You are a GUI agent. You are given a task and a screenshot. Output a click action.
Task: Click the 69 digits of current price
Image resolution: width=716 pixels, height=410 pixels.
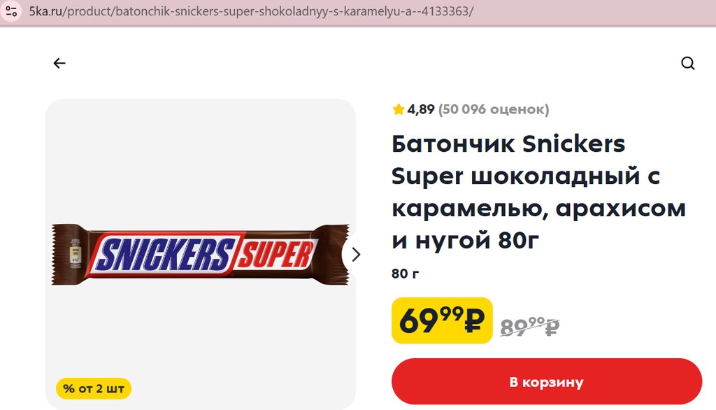tap(419, 321)
